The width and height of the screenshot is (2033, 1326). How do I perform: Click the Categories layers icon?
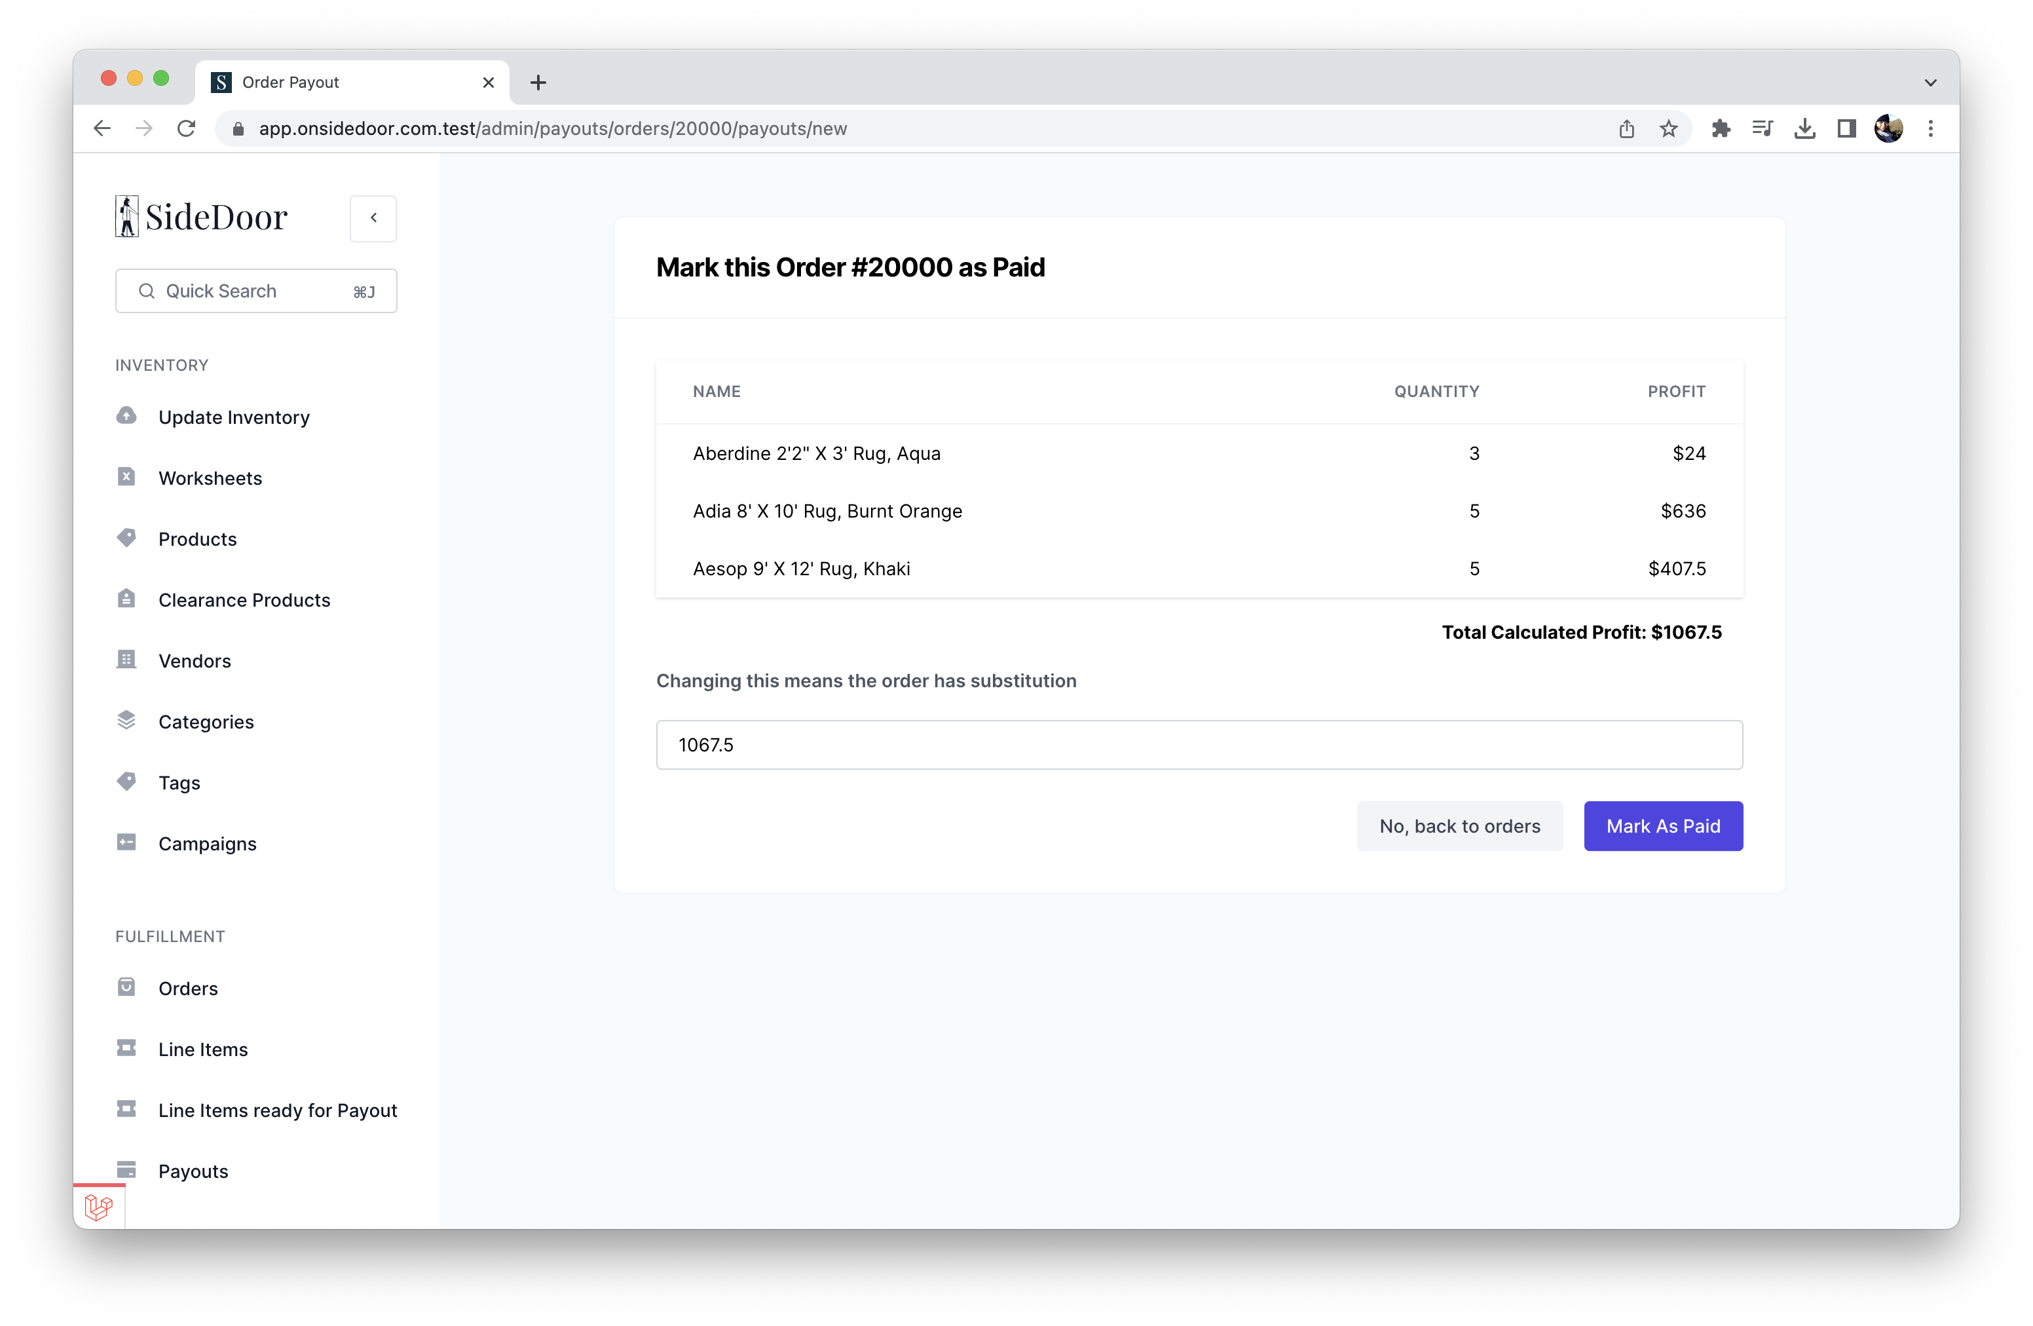[126, 720]
